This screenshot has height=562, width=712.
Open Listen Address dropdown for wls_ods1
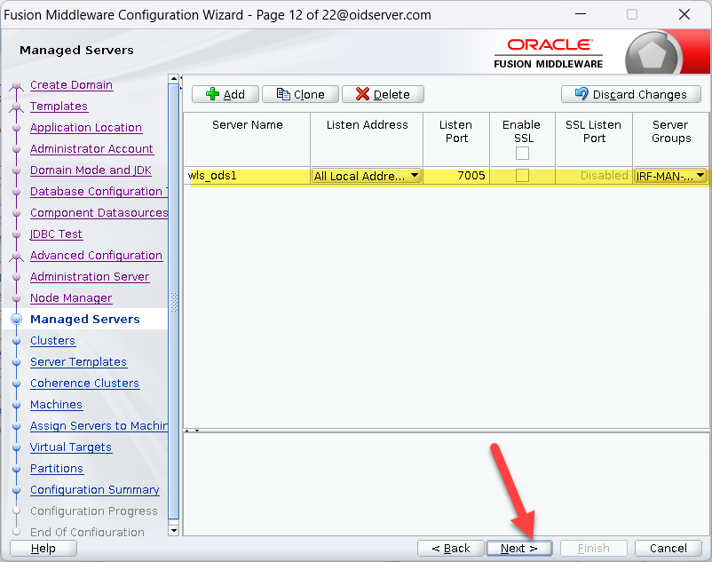(x=367, y=176)
